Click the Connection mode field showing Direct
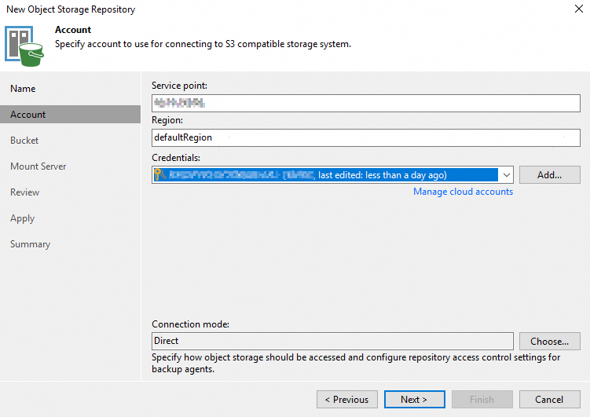This screenshot has height=417, width=590. pyautogui.click(x=332, y=341)
